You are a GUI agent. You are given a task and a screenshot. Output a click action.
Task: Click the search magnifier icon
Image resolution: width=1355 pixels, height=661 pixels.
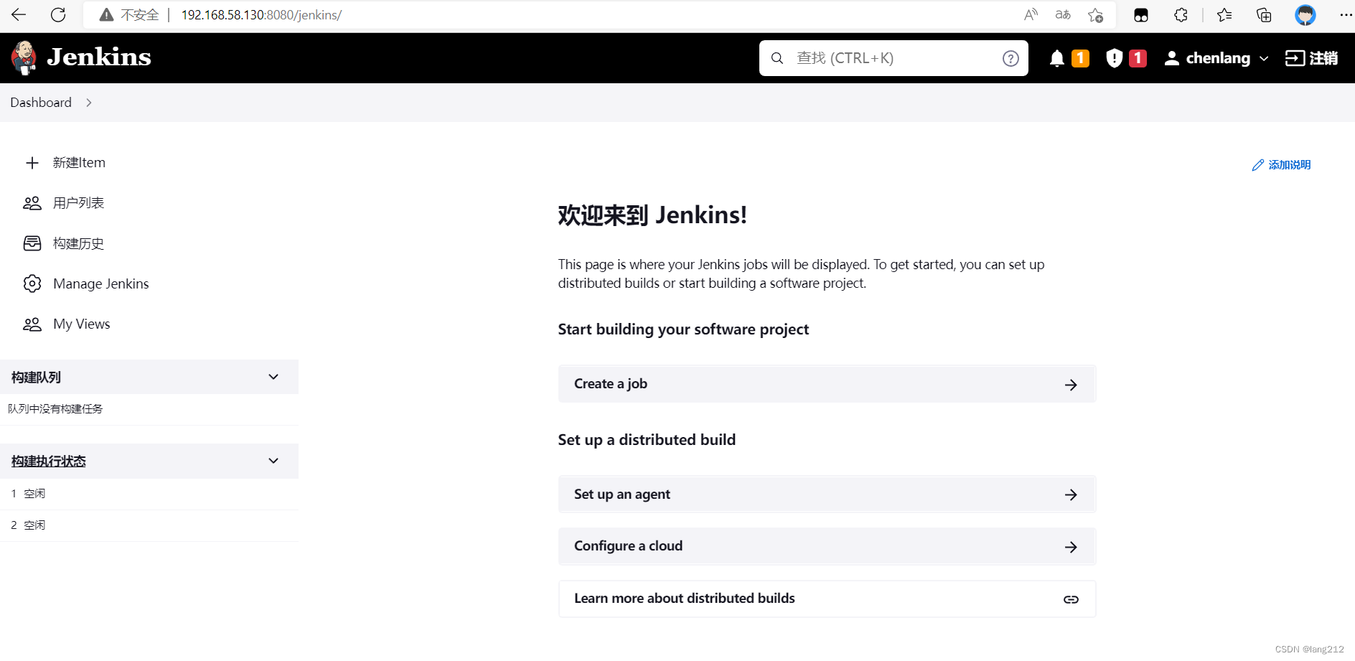pos(777,58)
